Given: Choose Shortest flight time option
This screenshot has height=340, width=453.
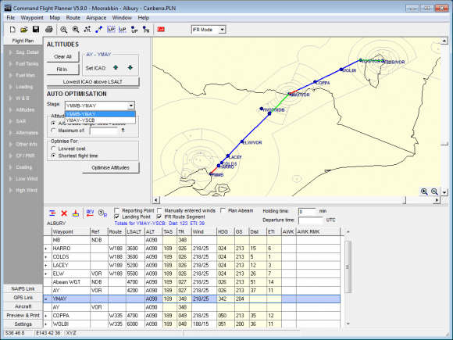Looking at the screenshot, I should [53, 156].
